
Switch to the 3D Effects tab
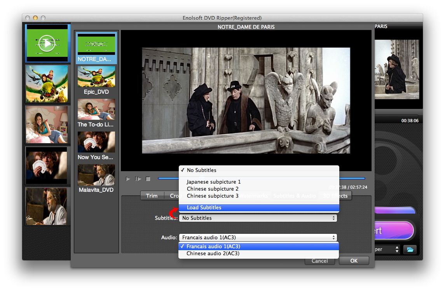(335, 196)
